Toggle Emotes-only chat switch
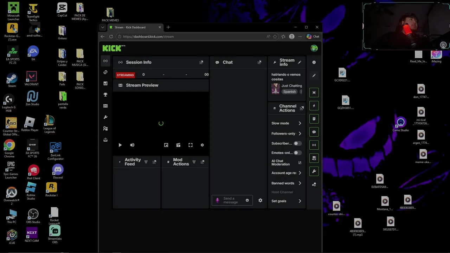This screenshot has height=253, width=450. pos(297,153)
